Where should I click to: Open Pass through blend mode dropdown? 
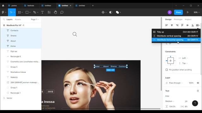click(x=176, y=83)
